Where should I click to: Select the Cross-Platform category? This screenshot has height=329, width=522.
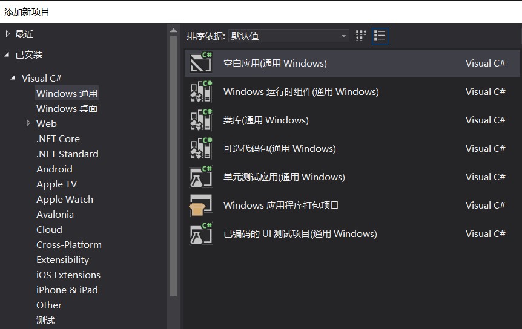69,244
